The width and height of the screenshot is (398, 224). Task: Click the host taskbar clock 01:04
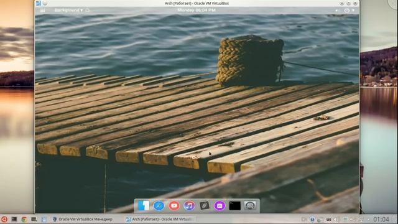(x=381, y=219)
